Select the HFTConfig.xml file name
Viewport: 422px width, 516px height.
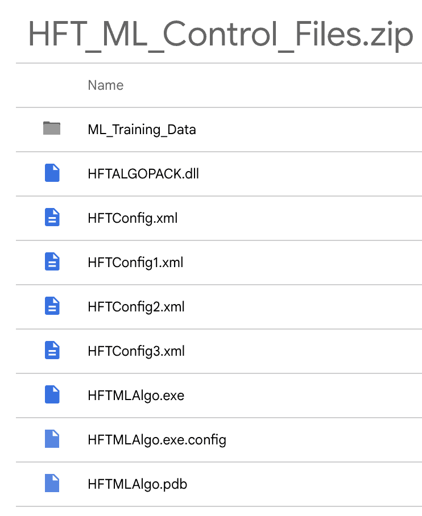133,218
